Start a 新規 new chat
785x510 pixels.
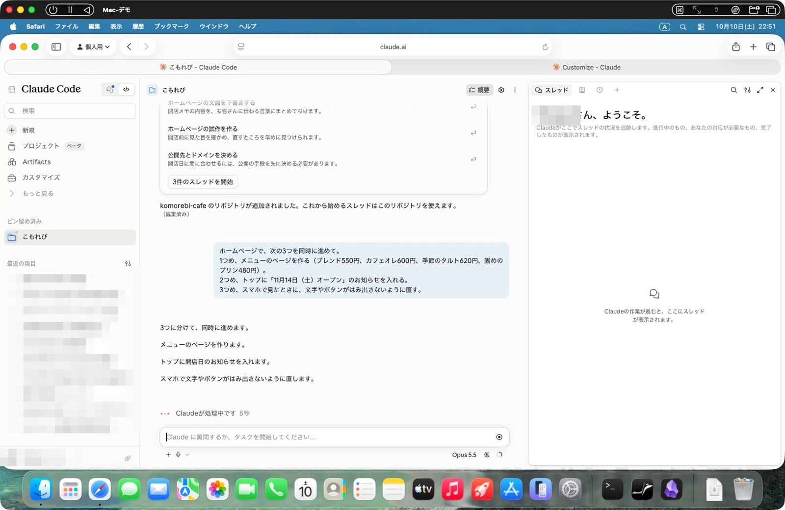[70, 130]
